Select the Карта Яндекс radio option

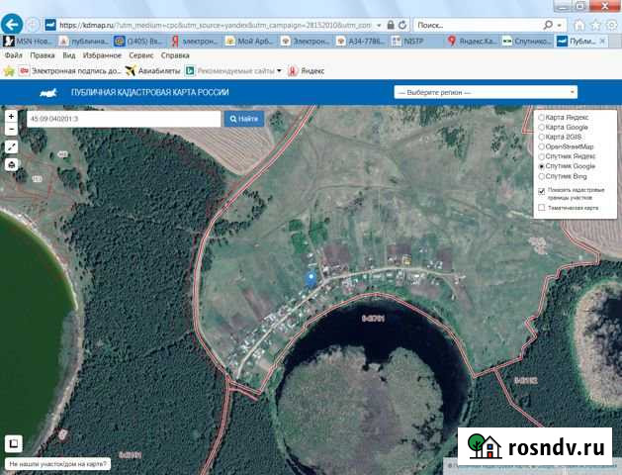point(540,118)
